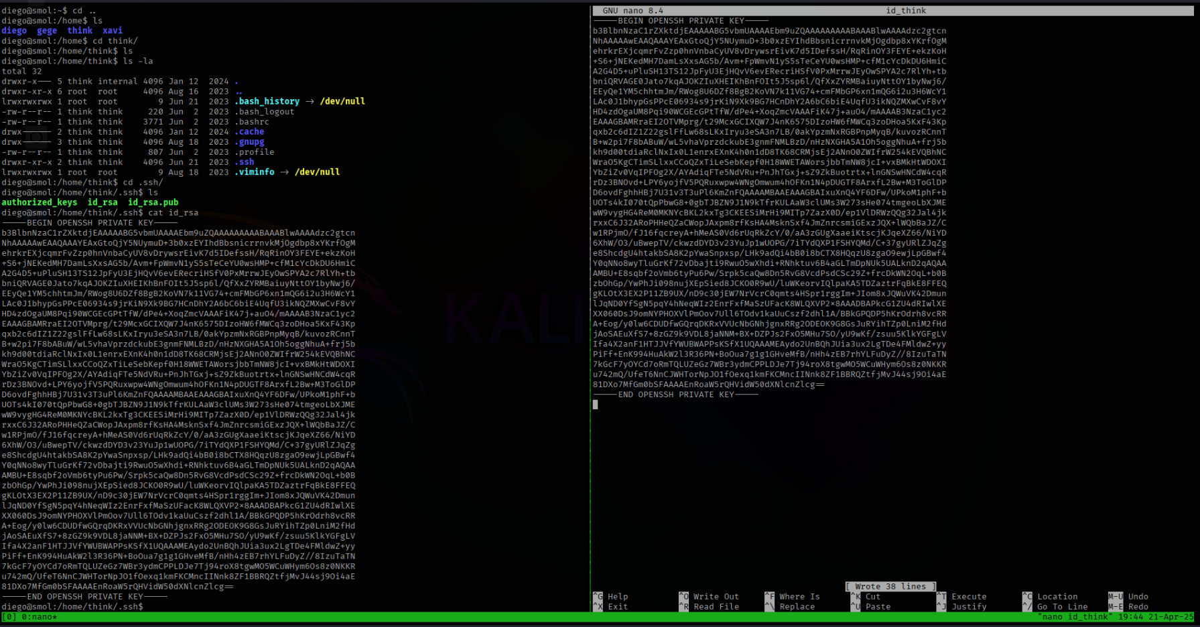The image size is (1200, 627).
Task: Click the .bash_history entry in listing
Action: [267, 102]
